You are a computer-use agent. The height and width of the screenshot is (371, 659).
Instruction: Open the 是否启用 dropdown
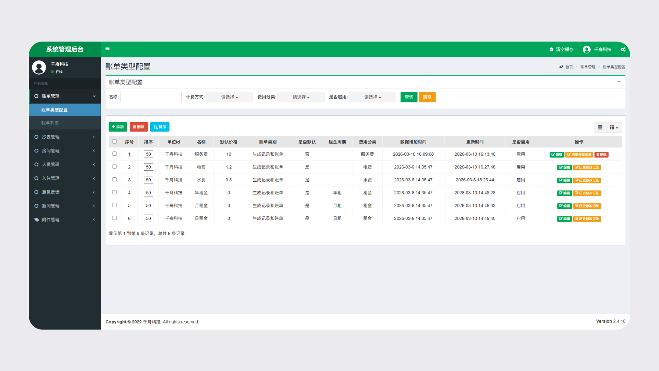tap(372, 97)
